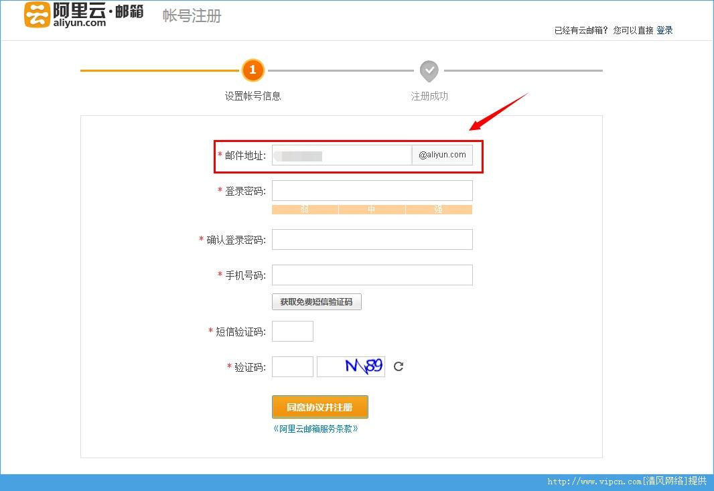Click the captcha image N89

[x=350, y=366]
